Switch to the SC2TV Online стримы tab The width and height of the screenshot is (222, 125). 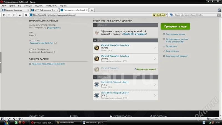coord(45,10)
